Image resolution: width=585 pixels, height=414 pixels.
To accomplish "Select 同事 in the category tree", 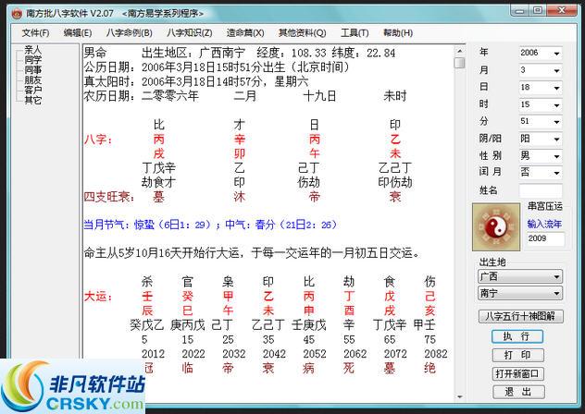I will pyautogui.click(x=32, y=69).
